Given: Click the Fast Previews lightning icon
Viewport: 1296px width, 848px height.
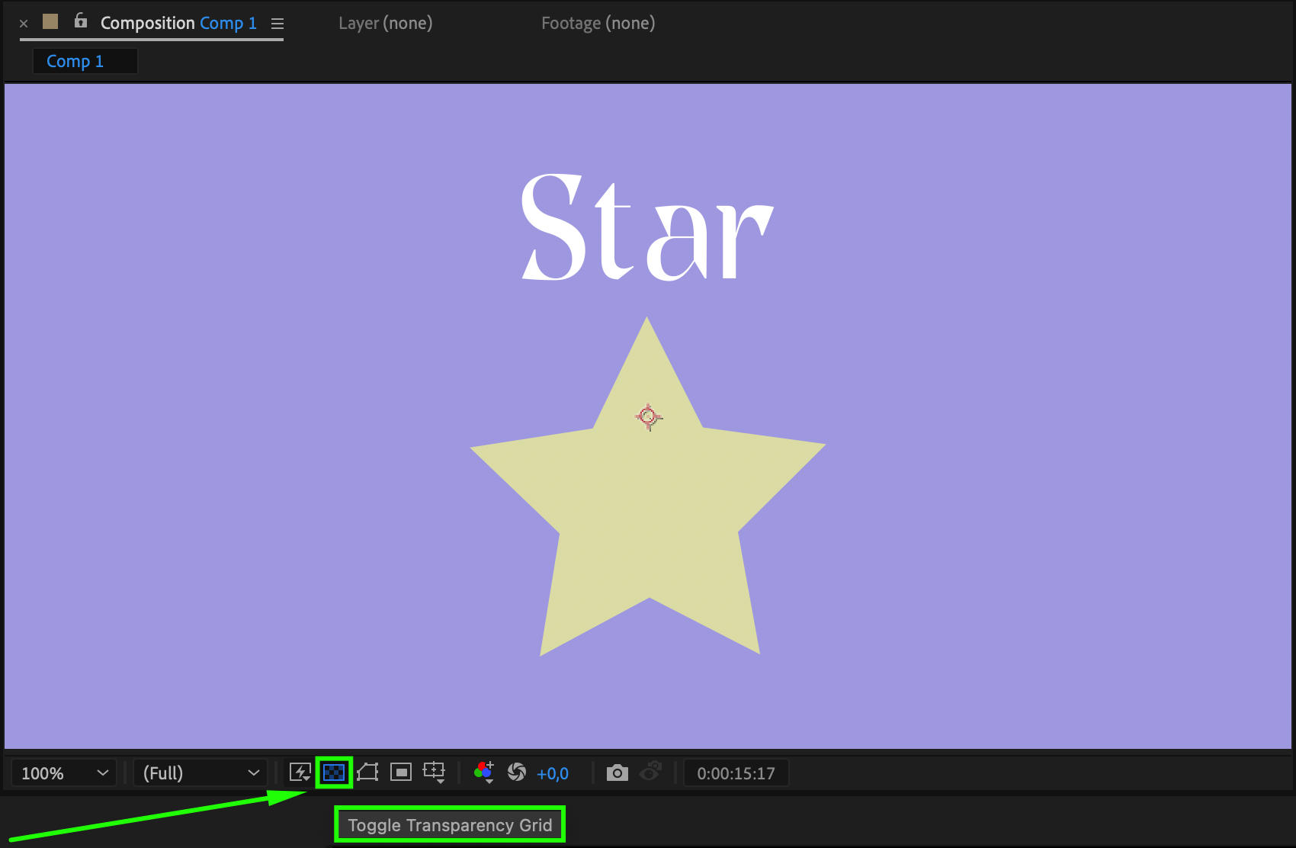Looking at the screenshot, I should tap(300, 773).
